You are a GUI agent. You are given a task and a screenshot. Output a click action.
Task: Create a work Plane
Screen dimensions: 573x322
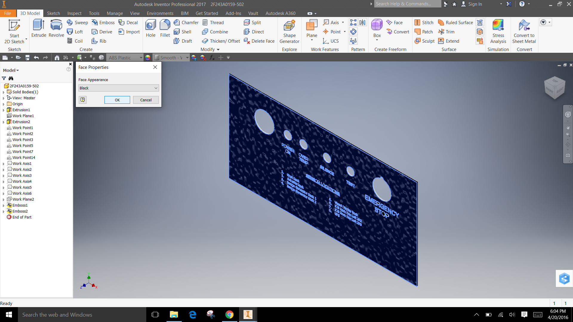[x=312, y=30]
